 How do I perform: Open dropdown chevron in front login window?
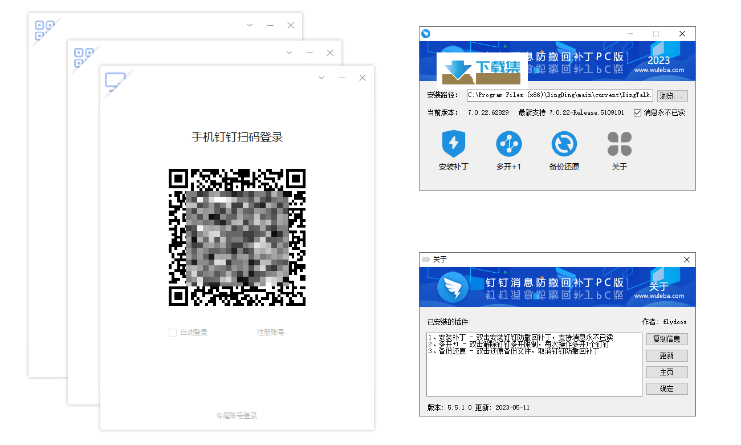(321, 78)
